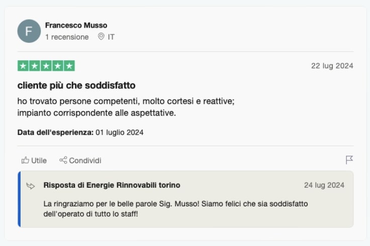The width and height of the screenshot is (370, 246).
Task: Click the "1 recensione" count
Action: pyautogui.click(x=67, y=37)
